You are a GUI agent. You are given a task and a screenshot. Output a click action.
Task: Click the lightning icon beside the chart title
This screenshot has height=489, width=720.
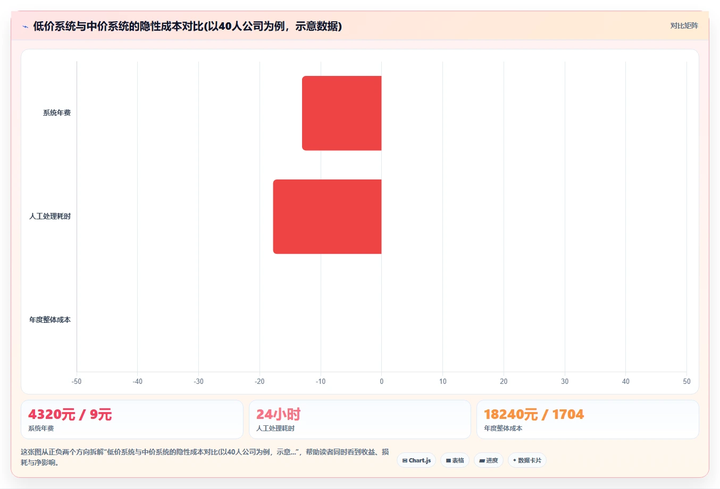tap(25, 26)
